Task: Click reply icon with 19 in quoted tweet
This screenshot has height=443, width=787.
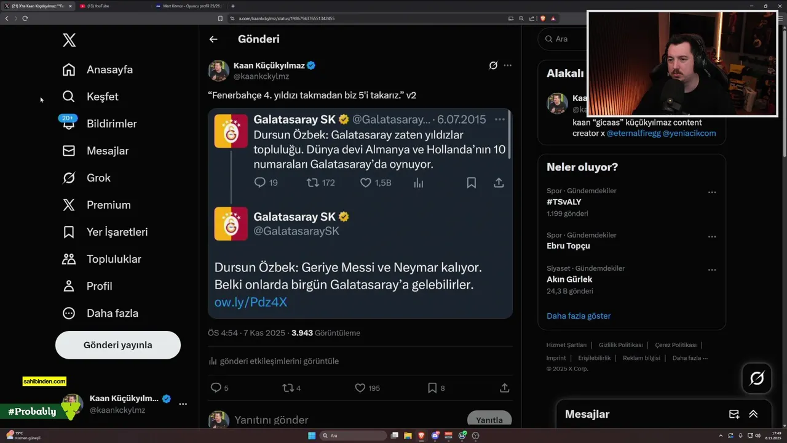Action: pos(259,183)
